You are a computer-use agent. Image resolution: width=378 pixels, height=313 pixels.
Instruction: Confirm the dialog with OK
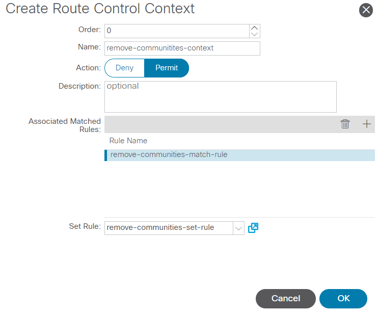coord(343,298)
